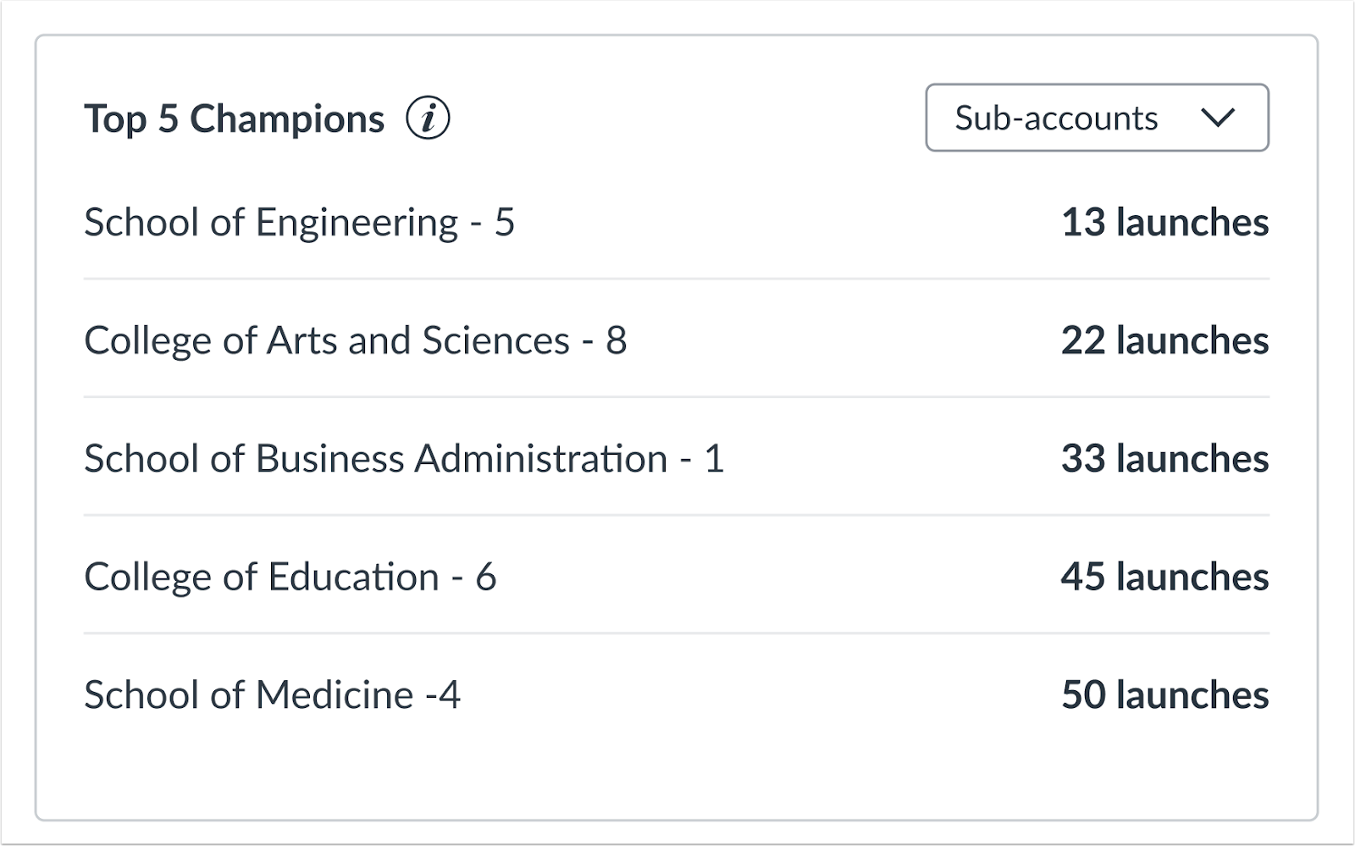
Task: Click the 13 launches count
Action: (x=1164, y=223)
